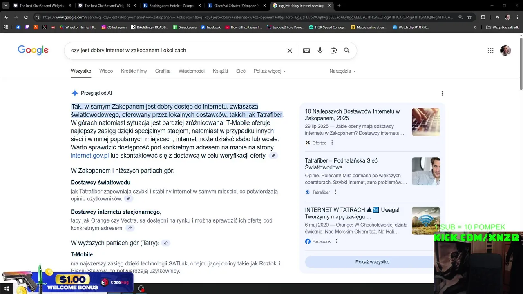Open bookmarks bar apps grid

[x=6, y=27]
